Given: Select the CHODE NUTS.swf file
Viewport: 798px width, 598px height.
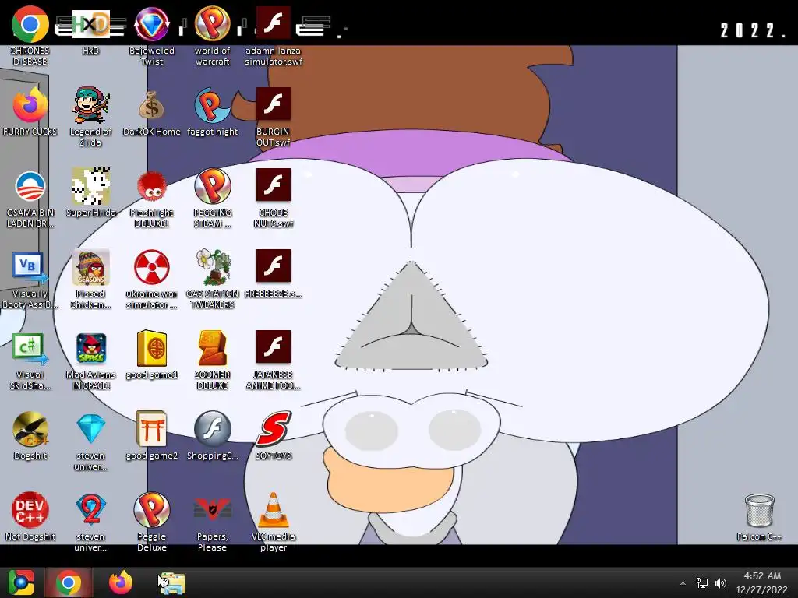Looking at the screenshot, I should pyautogui.click(x=274, y=185).
